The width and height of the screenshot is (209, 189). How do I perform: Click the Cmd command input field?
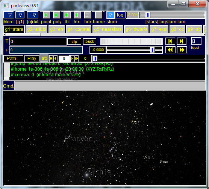point(110,86)
